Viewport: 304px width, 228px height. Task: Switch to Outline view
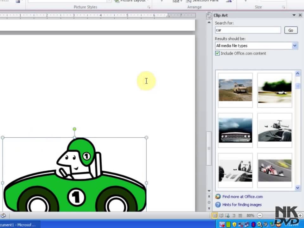[x=234, y=216]
